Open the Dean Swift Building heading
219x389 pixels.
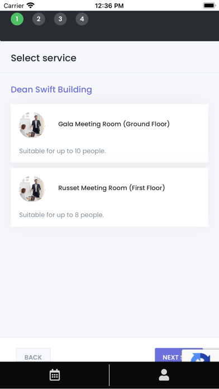click(51, 89)
